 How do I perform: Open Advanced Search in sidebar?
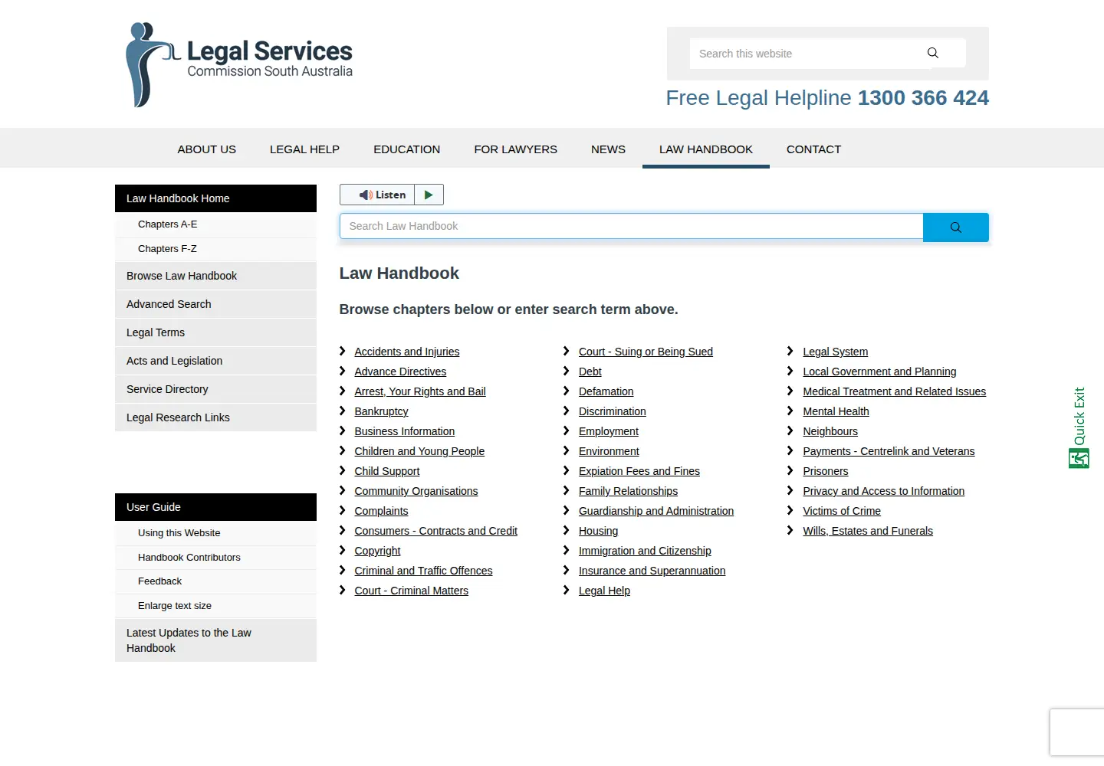pos(215,304)
